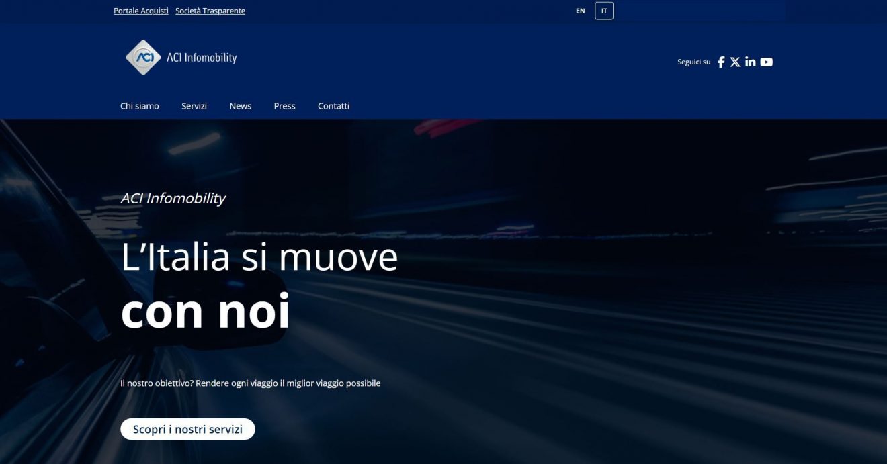
Task: Switch site language to EN
Action: [x=581, y=11]
